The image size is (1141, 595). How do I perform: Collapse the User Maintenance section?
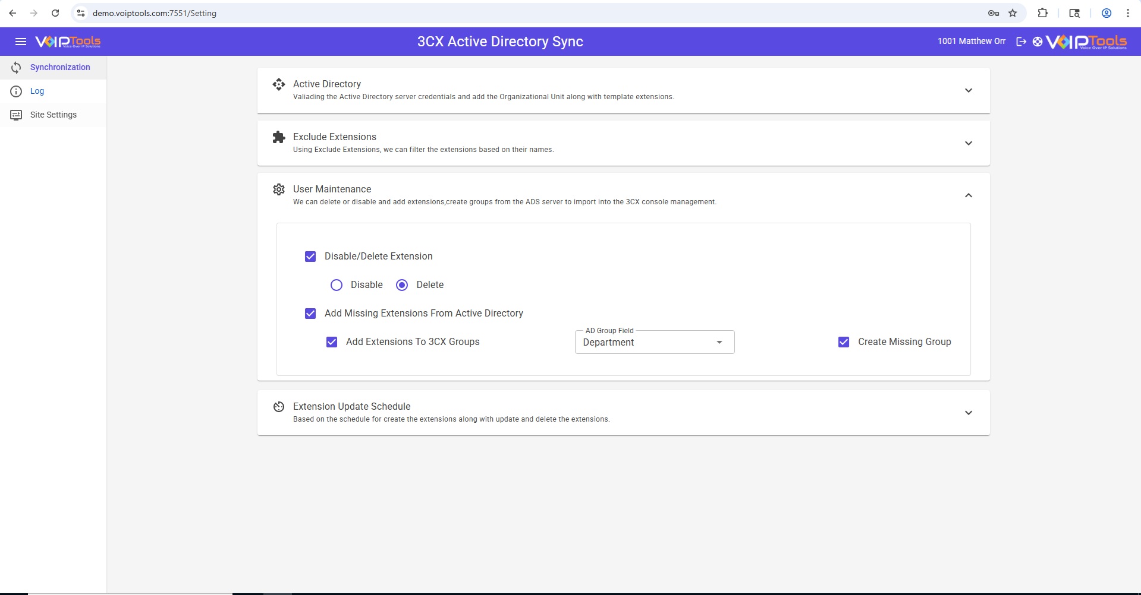click(968, 195)
